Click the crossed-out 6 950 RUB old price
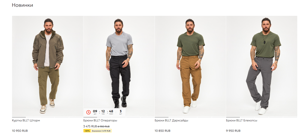 103,127
